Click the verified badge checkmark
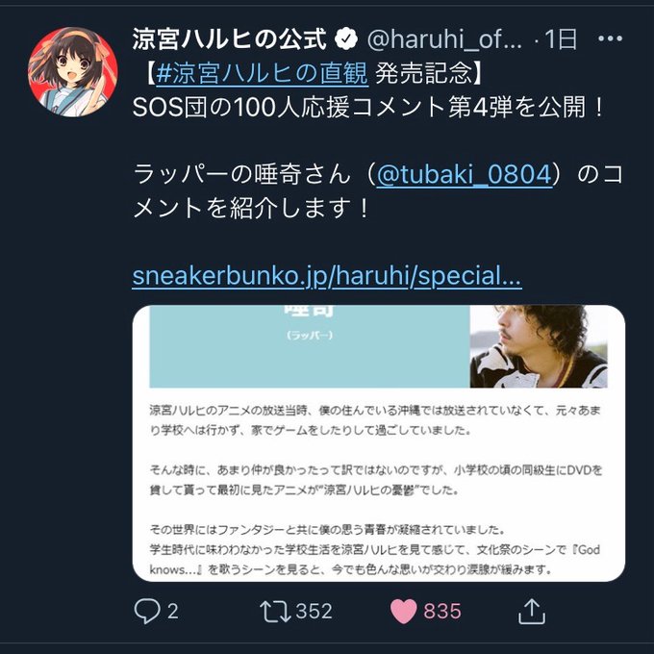Viewport: 654px width, 654px height. tap(346, 39)
